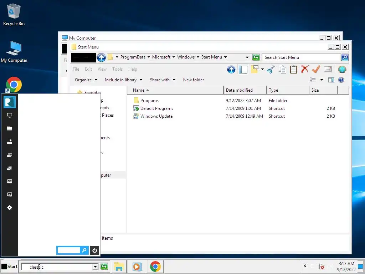Click the Start button on the taskbar

(9, 267)
